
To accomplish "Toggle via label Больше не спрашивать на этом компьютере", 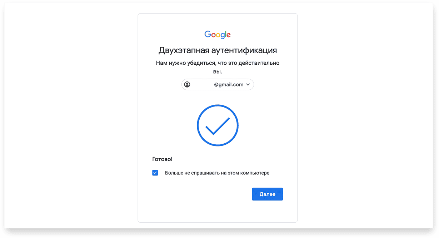I will click(x=217, y=173).
